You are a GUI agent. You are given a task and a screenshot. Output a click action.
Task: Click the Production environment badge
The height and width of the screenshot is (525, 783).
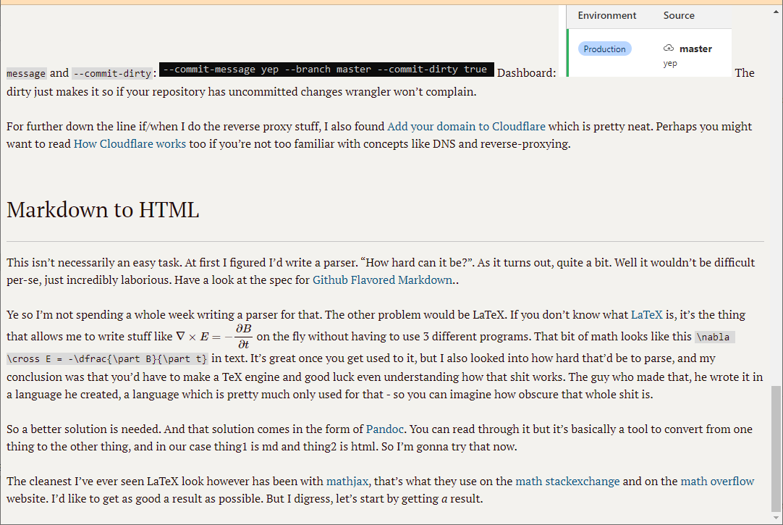click(604, 49)
